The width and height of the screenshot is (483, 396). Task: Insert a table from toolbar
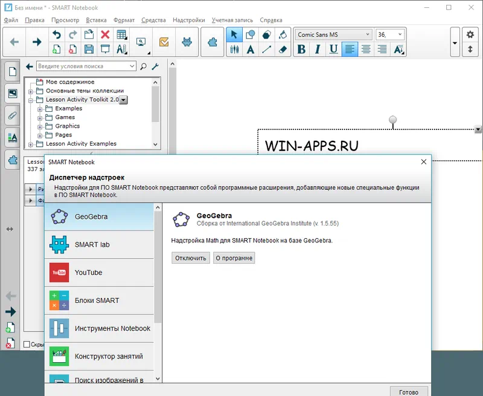122,34
